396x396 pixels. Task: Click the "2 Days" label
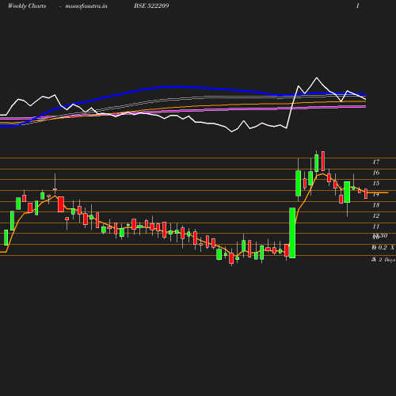387,260
